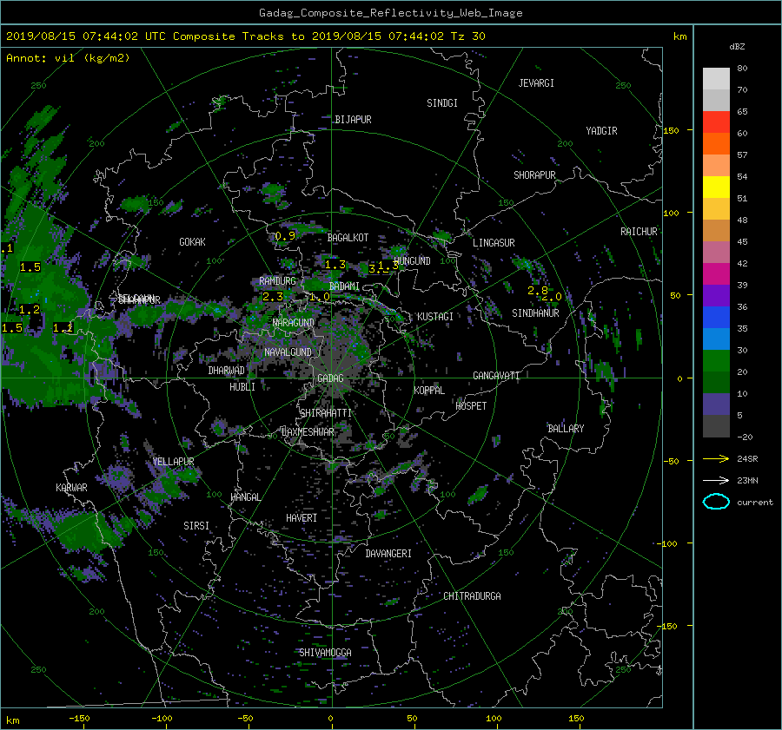
Task: Click the DAVANGERI city label
Action: (388, 554)
